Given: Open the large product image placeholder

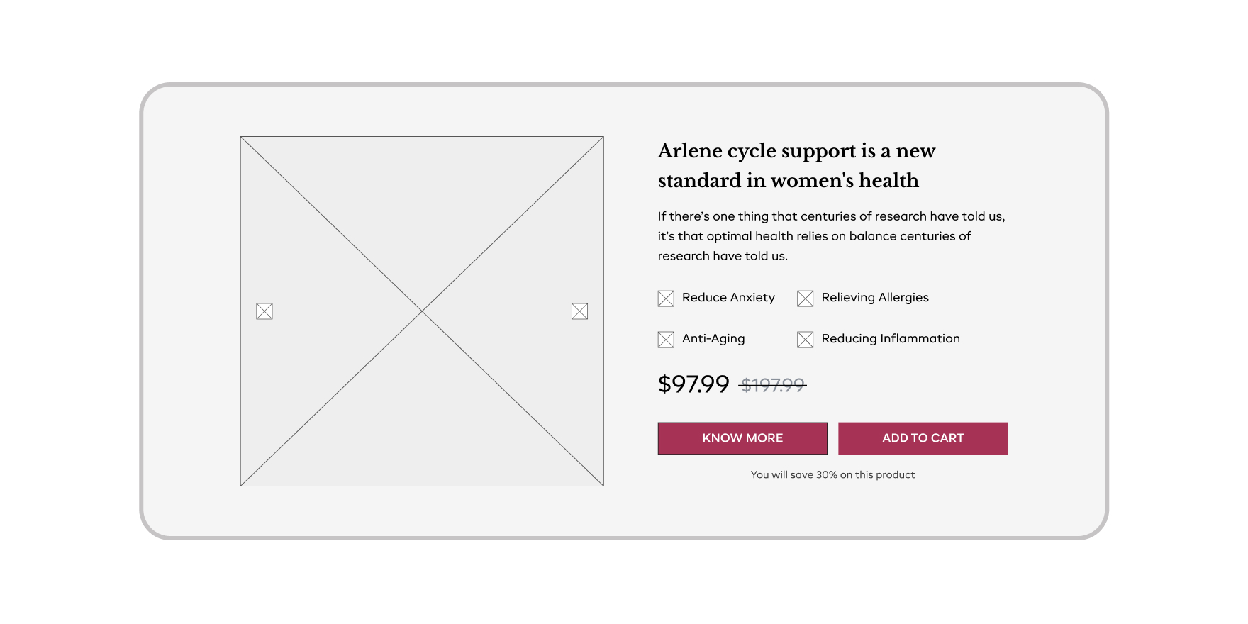Looking at the screenshot, I should pyautogui.click(x=422, y=213).
